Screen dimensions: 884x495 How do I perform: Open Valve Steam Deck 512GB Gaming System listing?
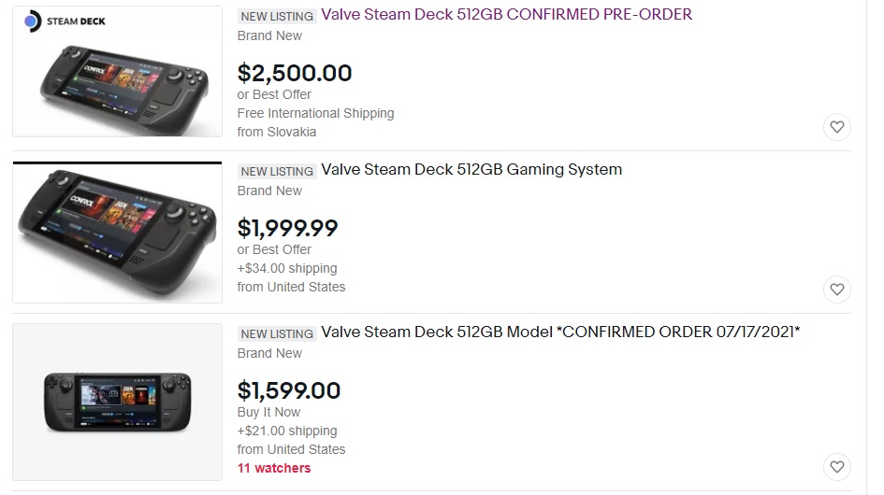471,170
